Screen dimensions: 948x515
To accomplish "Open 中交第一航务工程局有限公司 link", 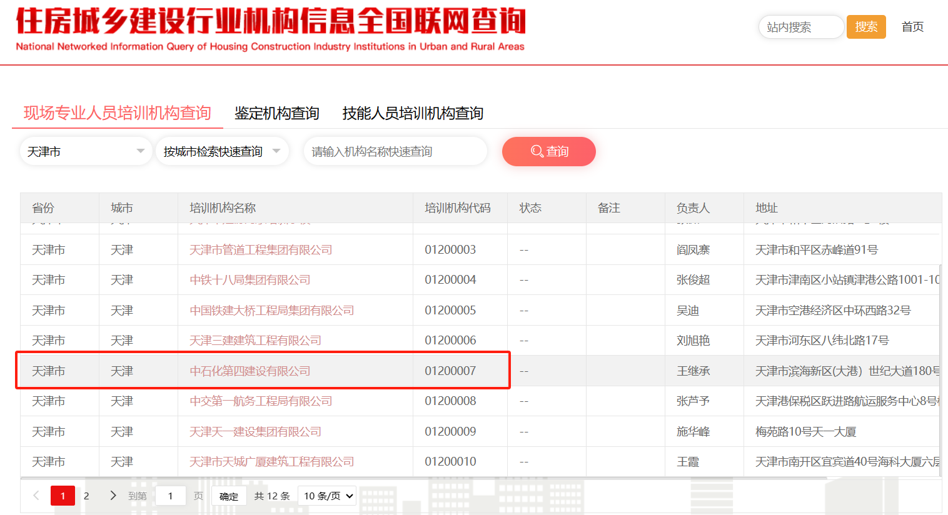I will 261,401.
